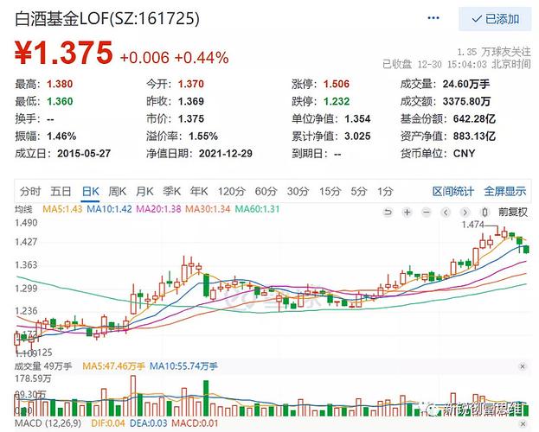This screenshot has width=539, height=432.
Task: Expand the 均线 moving average settings
Action: 26,210
